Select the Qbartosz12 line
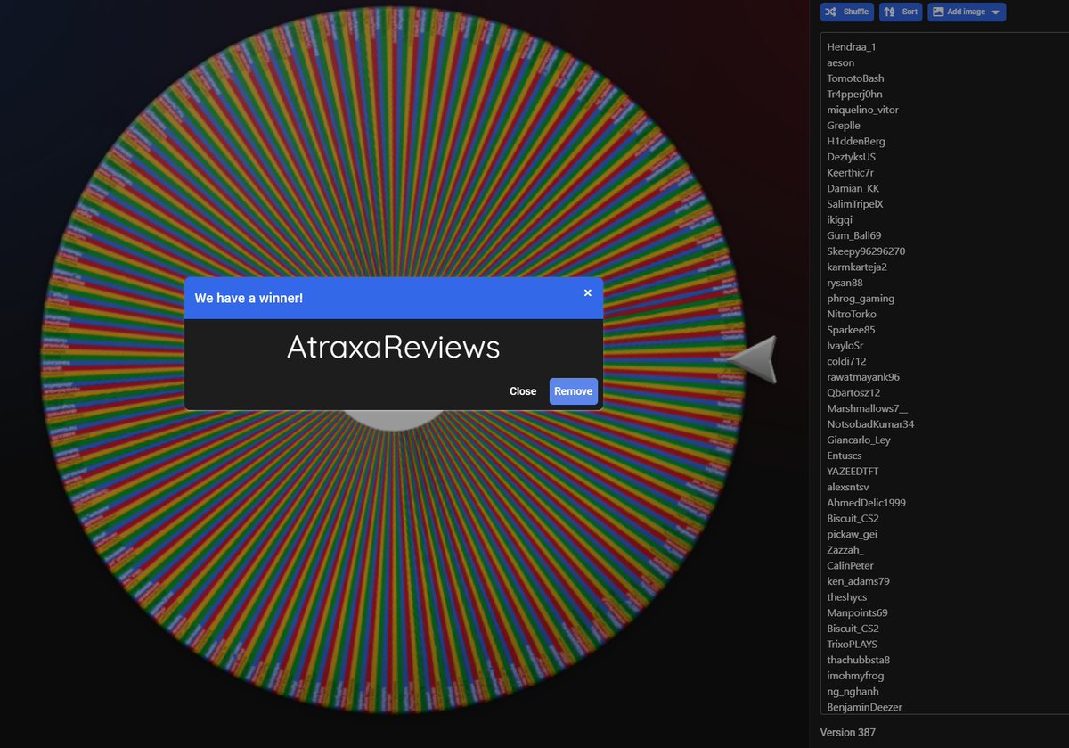 853,392
